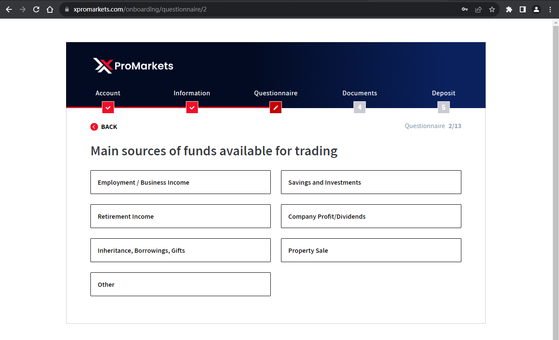
Task: Pick Inheritance, Borrowings, Gifts option
Action: 180,250
